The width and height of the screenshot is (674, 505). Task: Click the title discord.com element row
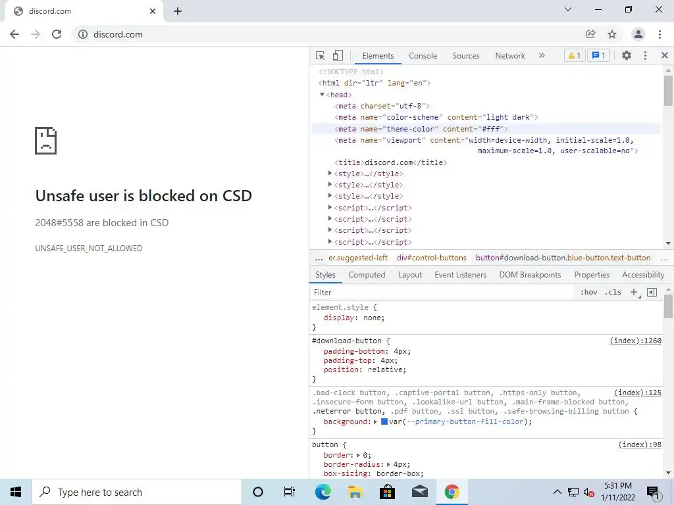(x=391, y=162)
